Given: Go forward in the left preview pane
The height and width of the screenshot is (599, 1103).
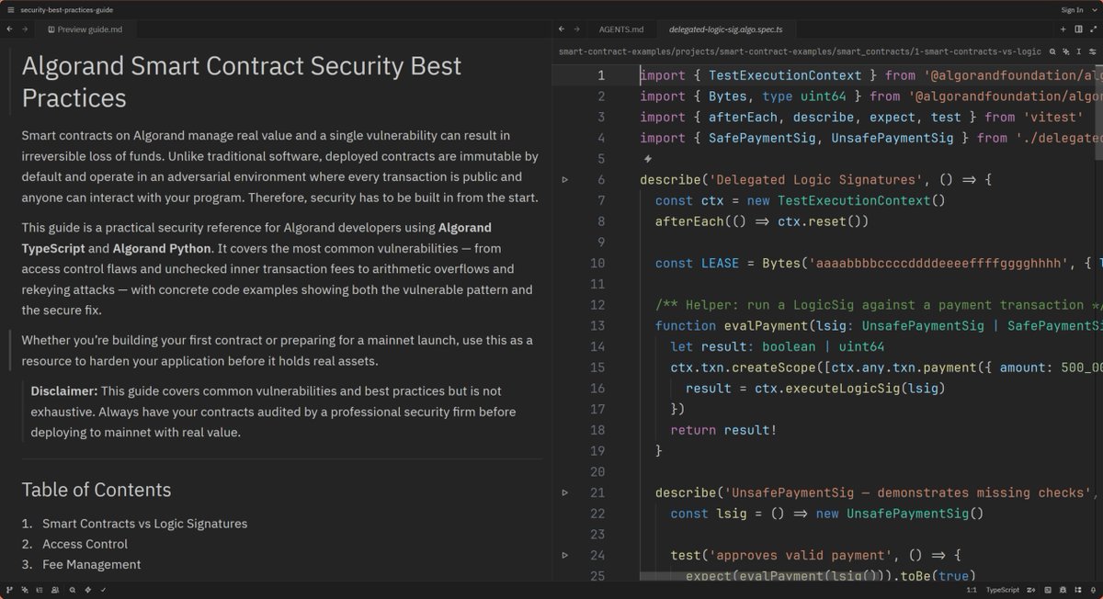Looking at the screenshot, I should 25,29.
